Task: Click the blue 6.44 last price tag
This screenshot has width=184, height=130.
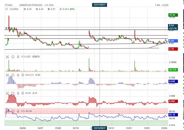Action: point(173,41)
